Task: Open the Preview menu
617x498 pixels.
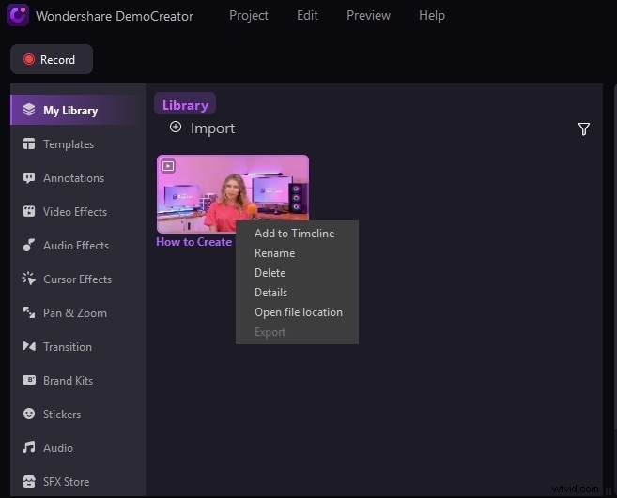Action: [368, 15]
